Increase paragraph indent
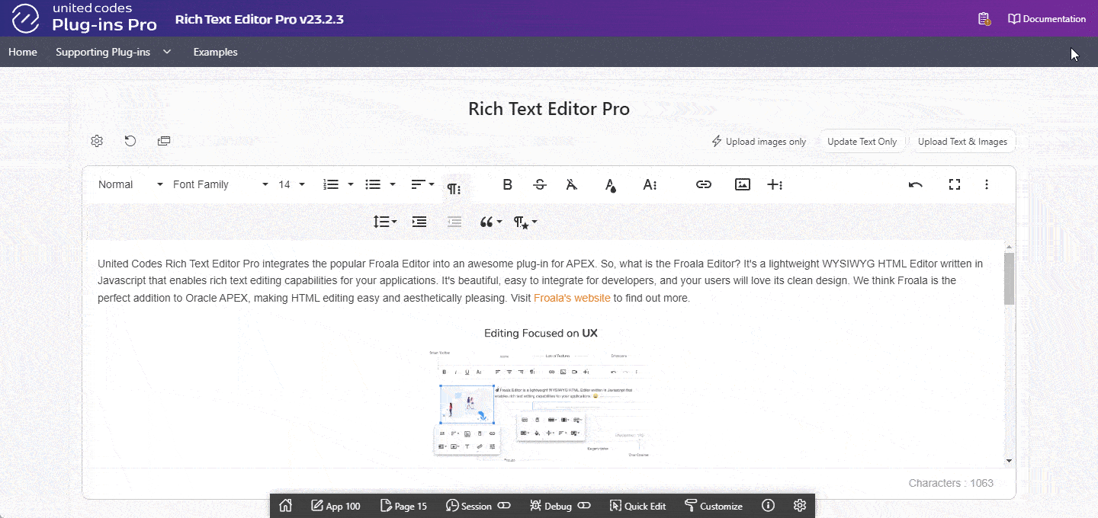The height and width of the screenshot is (518, 1098). coord(419,222)
